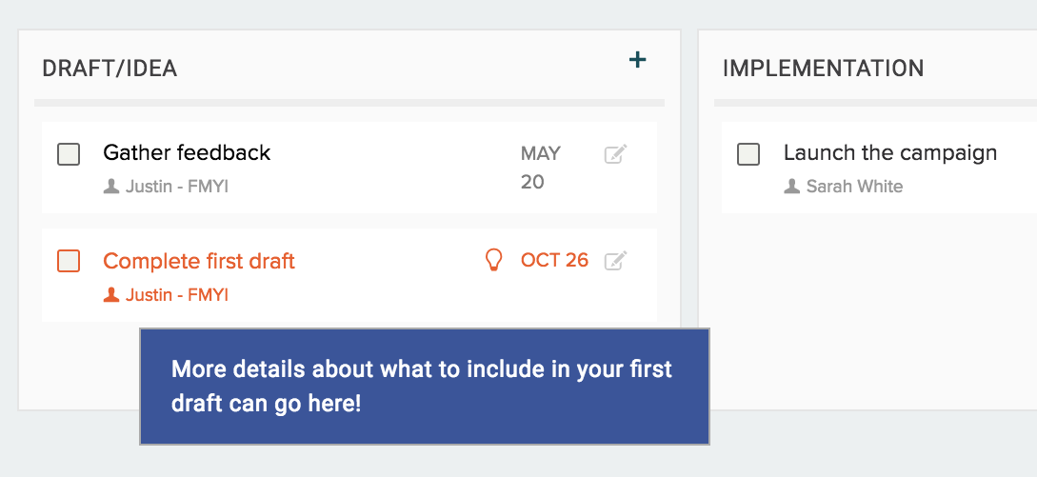The width and height of the screenshot is (1037, 477).
Task: Open the Complete first draft task
Action: click(199, 261)
